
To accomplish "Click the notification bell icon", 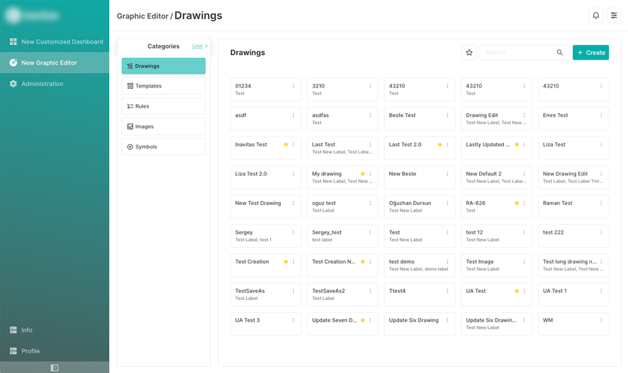I will pos(596,16).
